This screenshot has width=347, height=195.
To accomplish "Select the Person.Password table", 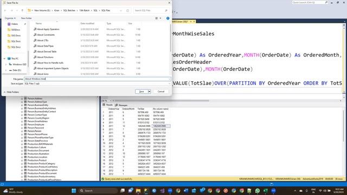I will pos(36,128).
